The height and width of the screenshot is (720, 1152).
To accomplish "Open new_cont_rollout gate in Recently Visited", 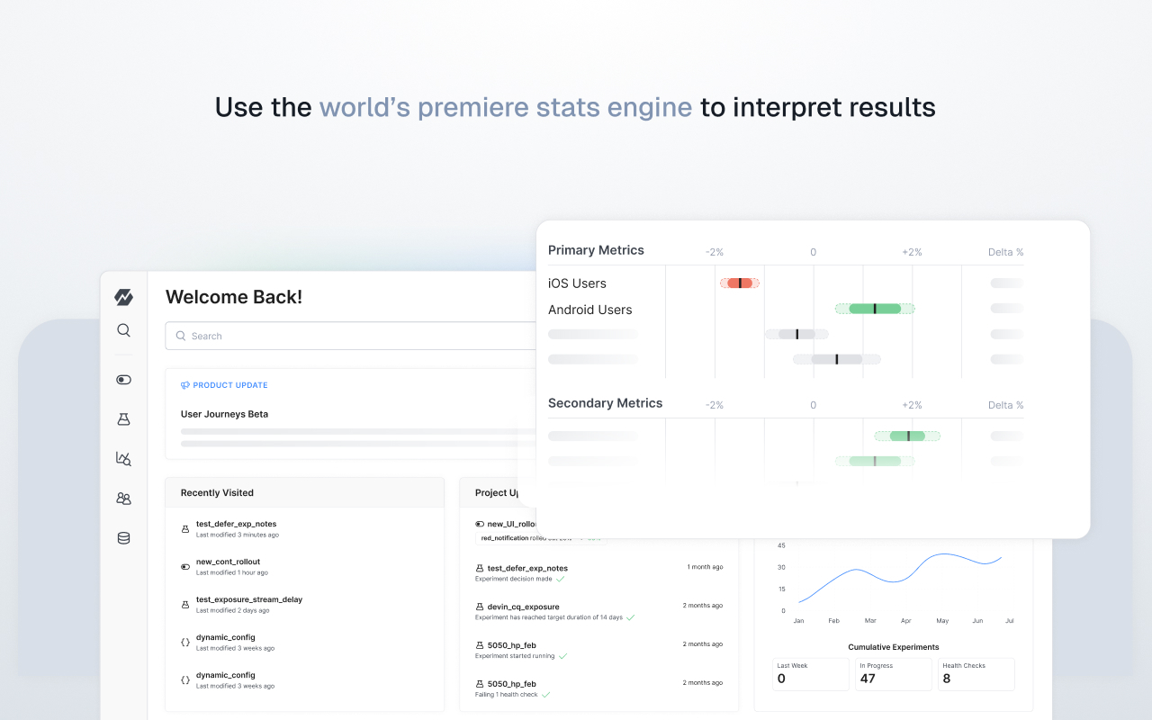I will pyautogui.click(x=228, y=562).
